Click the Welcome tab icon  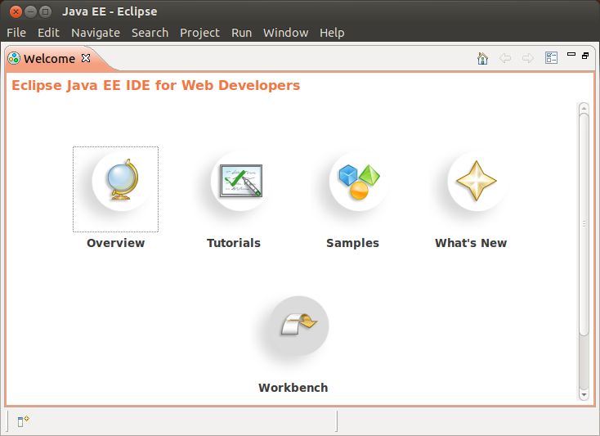pos(14,58)
